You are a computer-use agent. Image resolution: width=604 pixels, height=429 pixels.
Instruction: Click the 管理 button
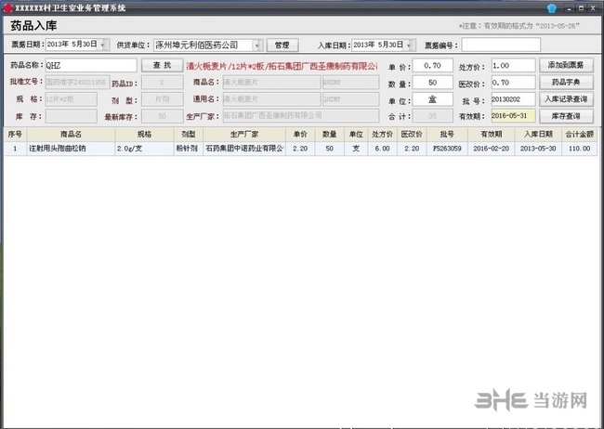click(282, 45)
